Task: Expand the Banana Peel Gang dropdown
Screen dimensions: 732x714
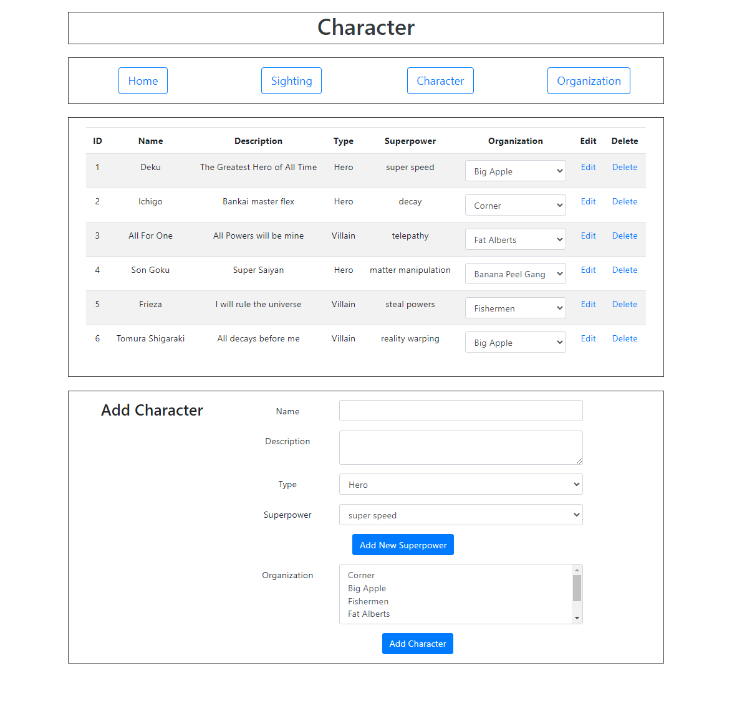Action: [516, 274]
